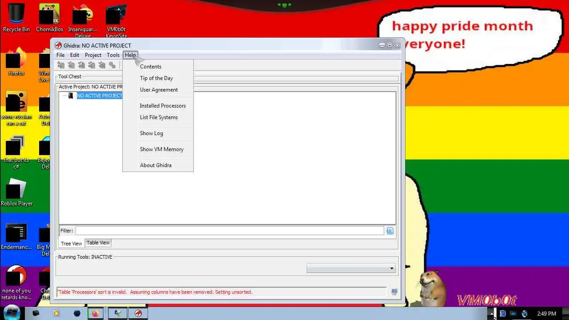Click the 'Tool Chest' panel label
The width and height of the screenshot is (569, 320).
point(70,76)
